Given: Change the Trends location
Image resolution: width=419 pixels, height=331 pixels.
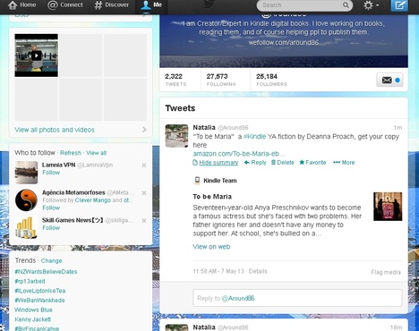Looking at the screenshot, I should [x=51, y=260].
